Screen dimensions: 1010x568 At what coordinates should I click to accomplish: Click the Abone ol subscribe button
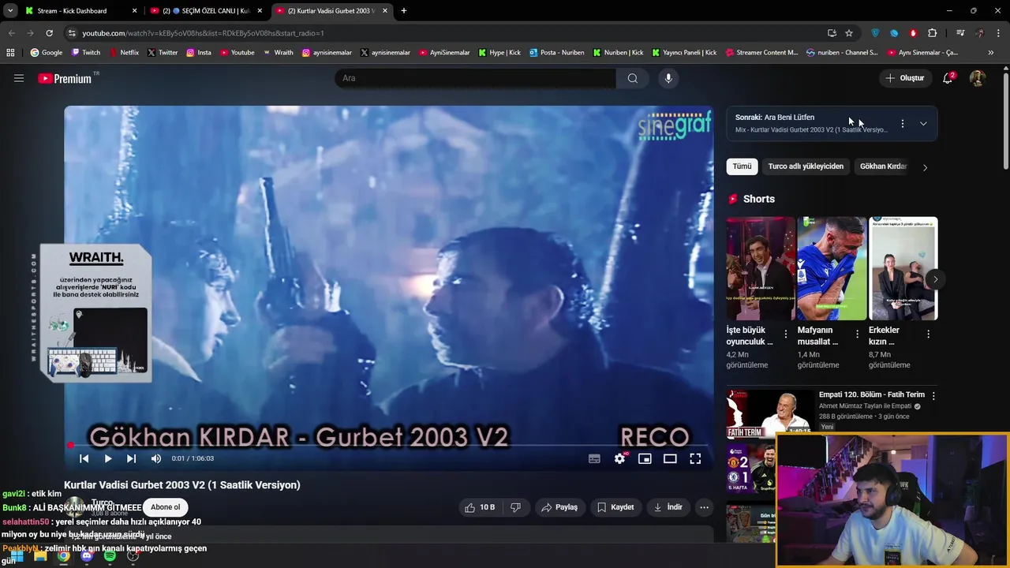pyautogui.click(x=166, y=507)
